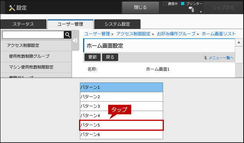Click the 更新 button

pyautogui.click(x=92, y=57)
